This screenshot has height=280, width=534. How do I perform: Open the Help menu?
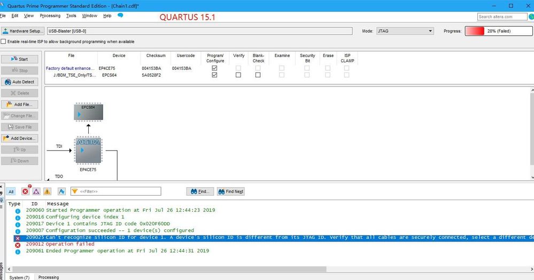point(107,15)
